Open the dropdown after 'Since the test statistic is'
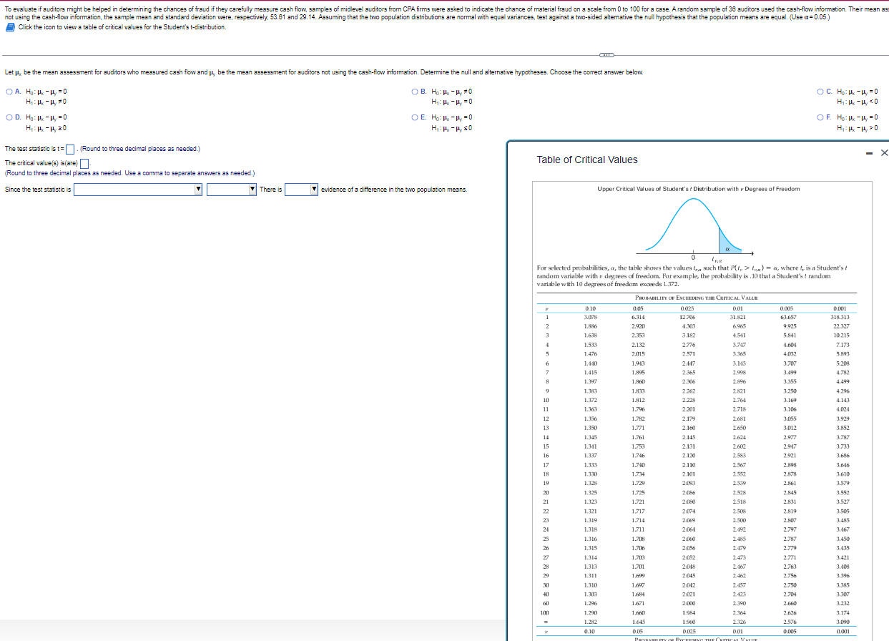The height and width of the screenshot is (641, 889). pos(139,190)
